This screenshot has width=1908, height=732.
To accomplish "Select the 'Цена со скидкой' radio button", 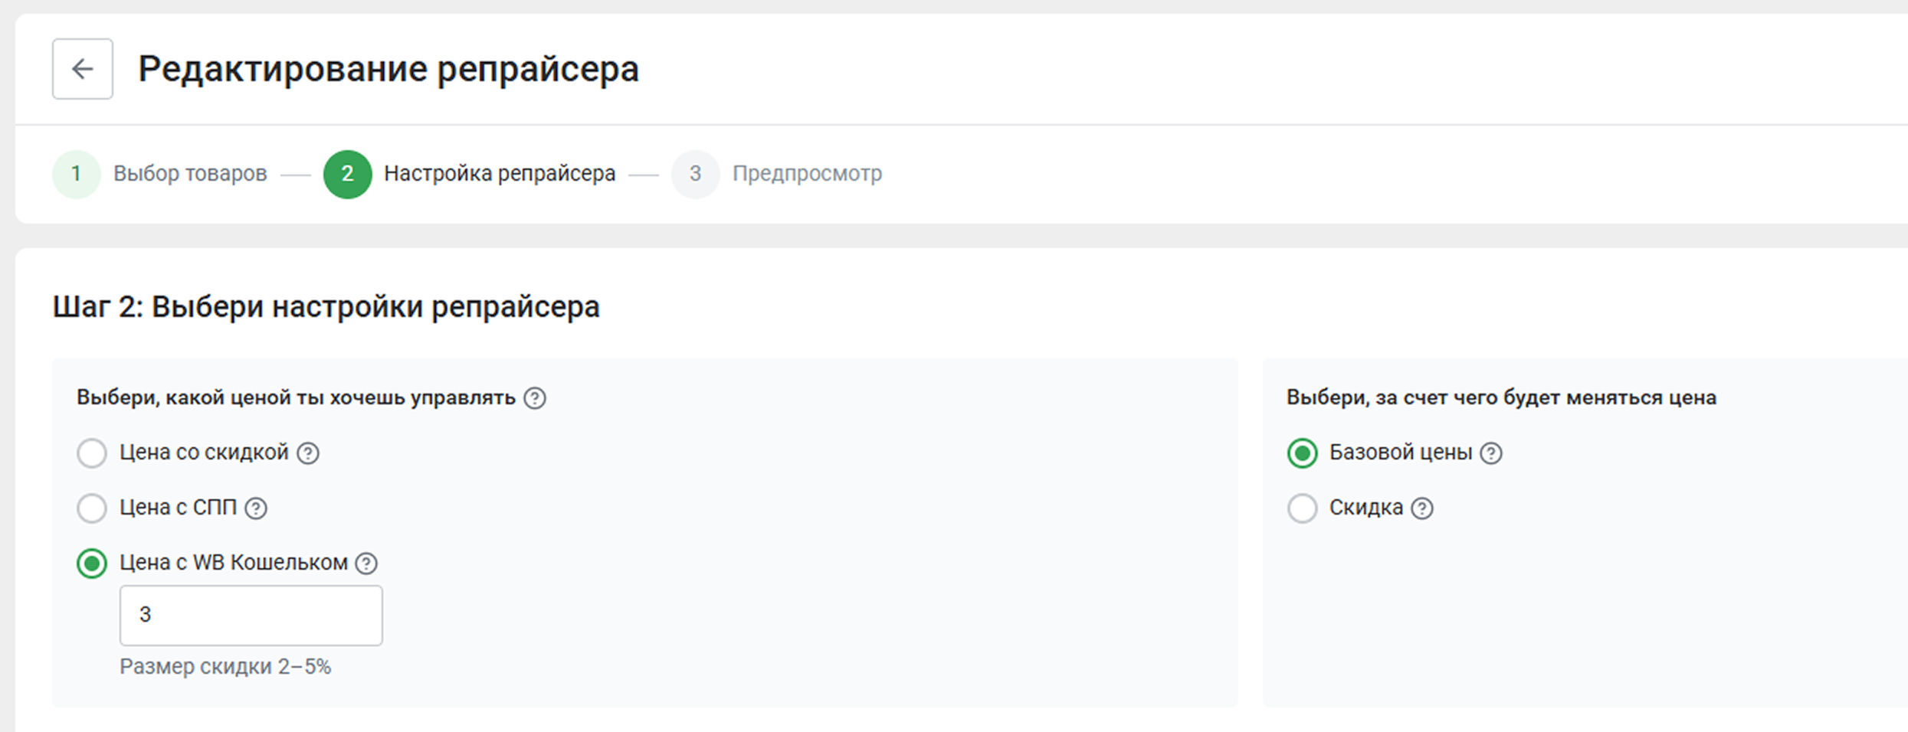I will click(x=92, y=453).
